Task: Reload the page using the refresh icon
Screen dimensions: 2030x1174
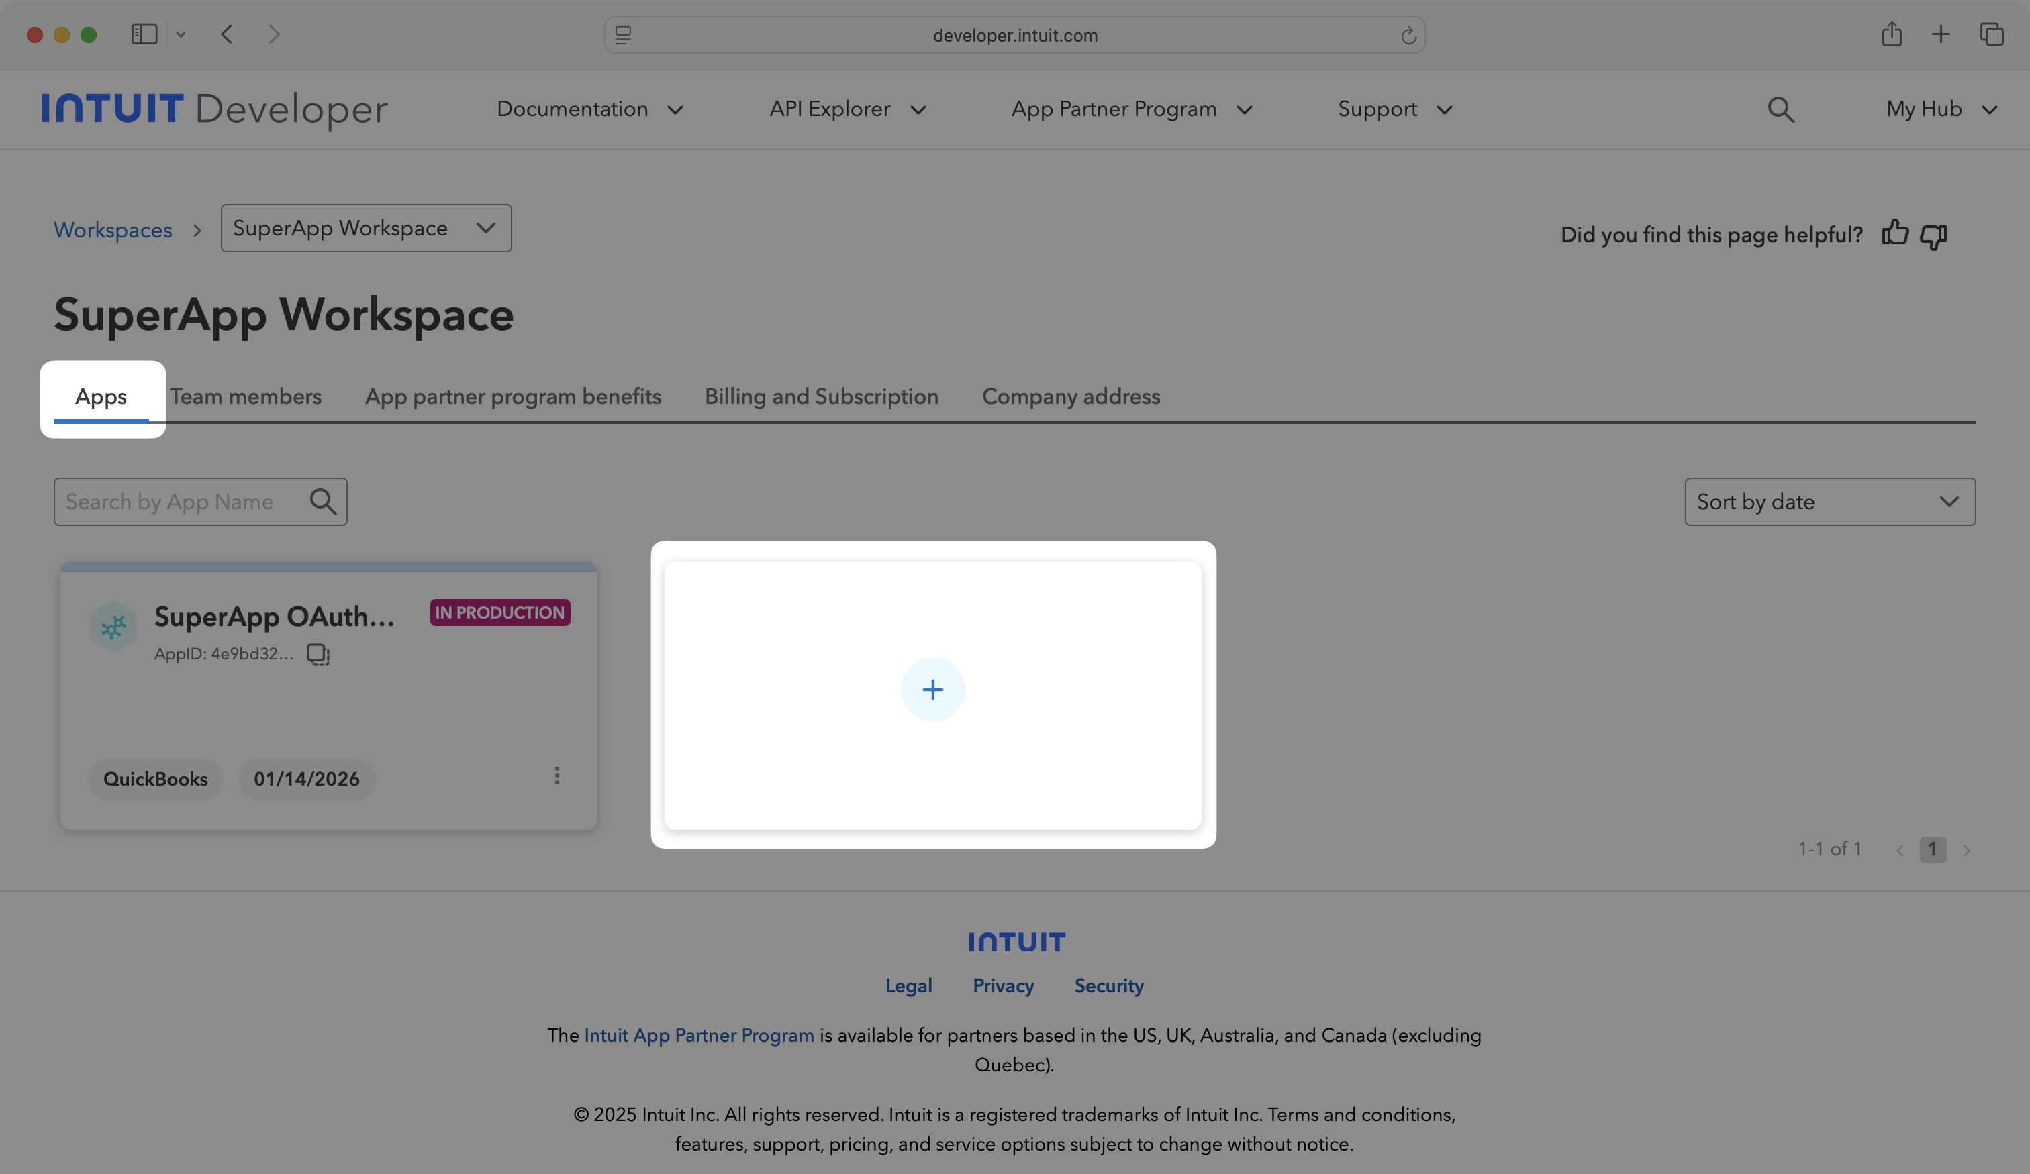Action: pyautogui.click(x=1408, y=35)
